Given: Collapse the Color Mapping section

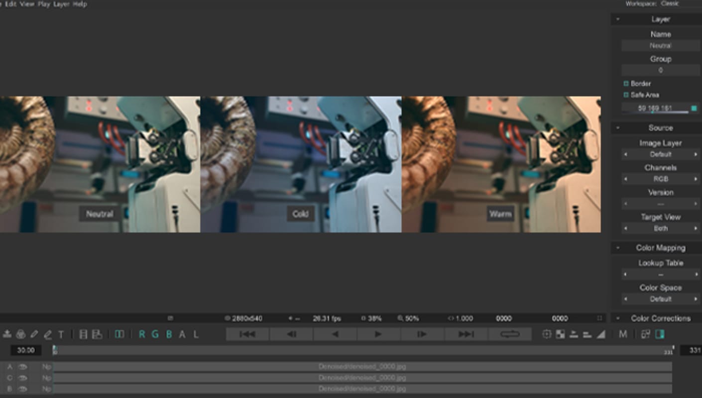Looking at the screenshot, I should pos(618,248).
